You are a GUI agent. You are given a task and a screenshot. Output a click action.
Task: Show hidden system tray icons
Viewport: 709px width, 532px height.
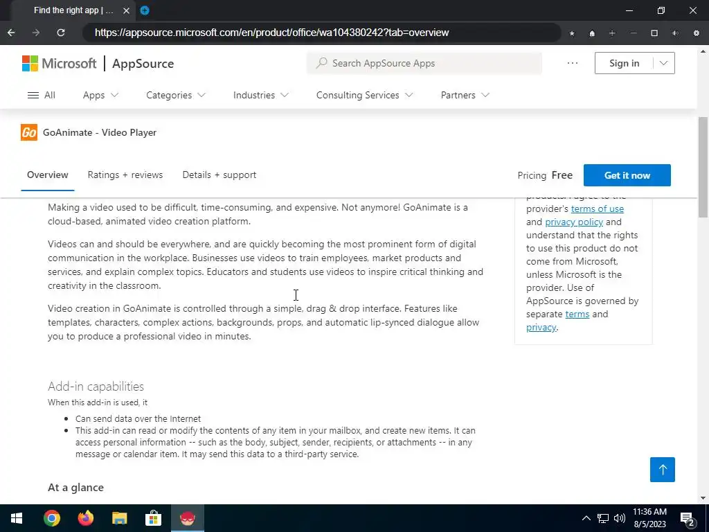click(586, 518)
